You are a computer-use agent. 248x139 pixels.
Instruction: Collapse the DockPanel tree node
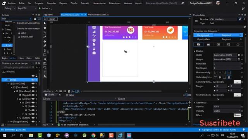pos(12,88)
